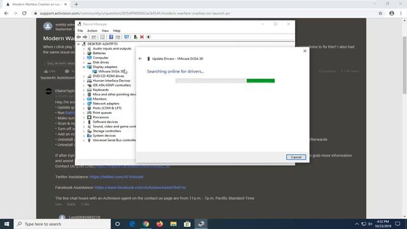Close the Update Drivers dialog with X
The height and width of the screenshot is (229, 407).
[305, 51]
